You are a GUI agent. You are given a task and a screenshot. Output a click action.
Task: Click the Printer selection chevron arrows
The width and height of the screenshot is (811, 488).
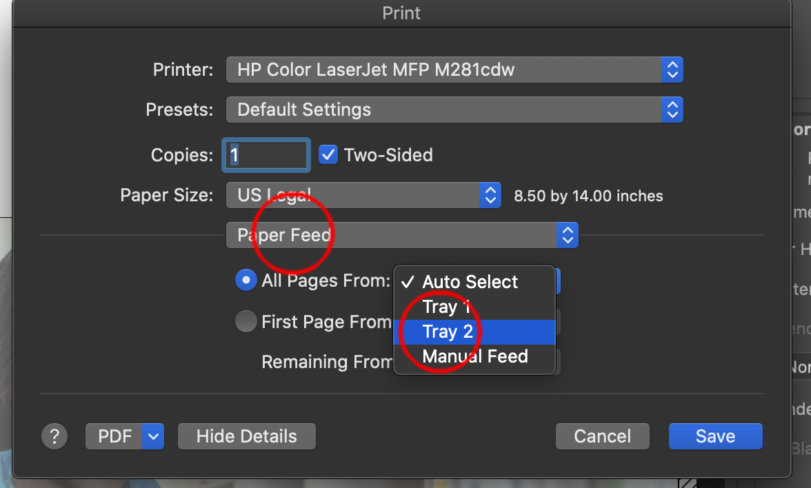click(672, 70)
